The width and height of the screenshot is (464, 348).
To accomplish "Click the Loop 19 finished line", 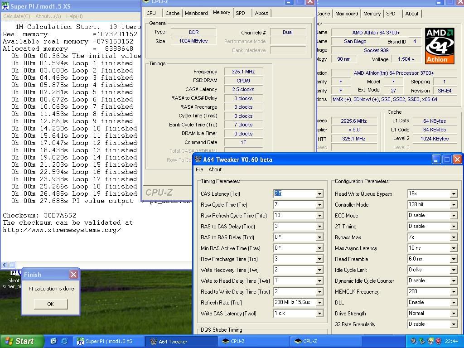I will 74,194.
